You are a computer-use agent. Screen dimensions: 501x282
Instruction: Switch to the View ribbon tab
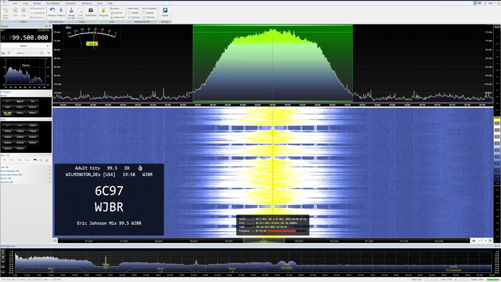25,3
